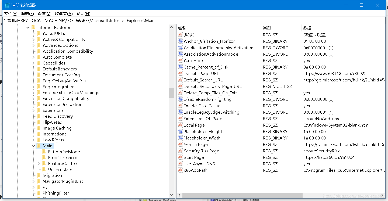The image size is (388, 201).
Task: Click the binary icon of Anchor_Visitation_Horizon
Action: tap(181, 41)
